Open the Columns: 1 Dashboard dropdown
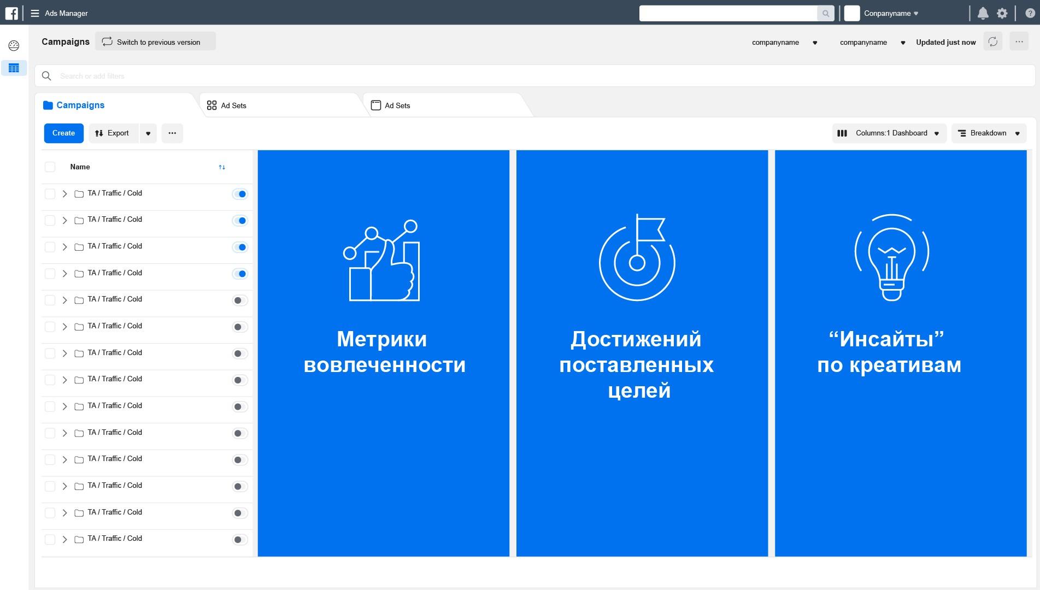Image resolution: width=1040 pixels, height=590 pixels. click(x=890, y=133)
